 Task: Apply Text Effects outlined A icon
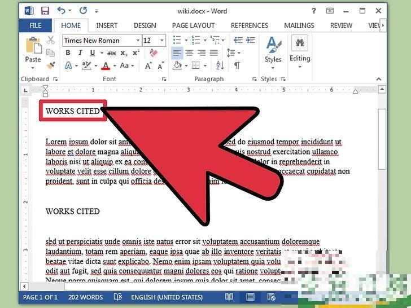(68, 65)
